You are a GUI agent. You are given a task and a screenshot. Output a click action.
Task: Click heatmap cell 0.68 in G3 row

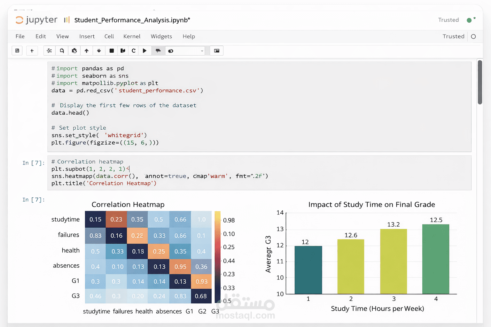201,296
